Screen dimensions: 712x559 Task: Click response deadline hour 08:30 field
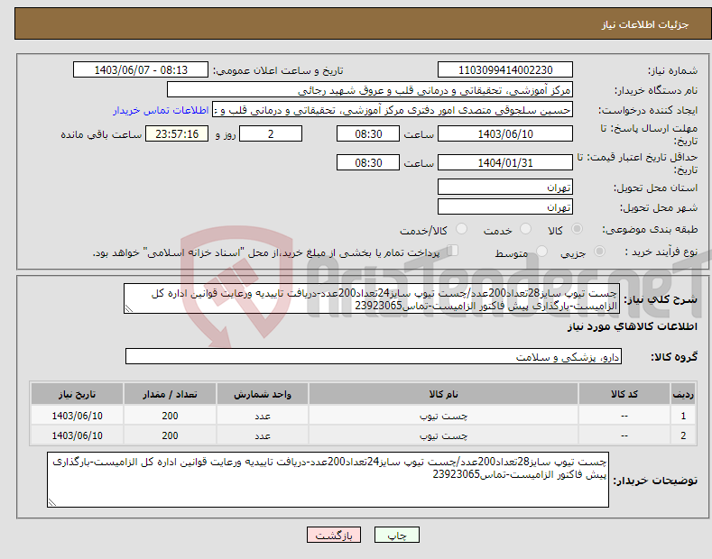368,133
